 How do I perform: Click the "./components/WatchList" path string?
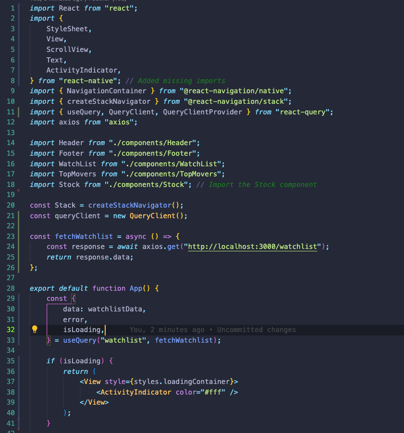(x=171, y=164)
